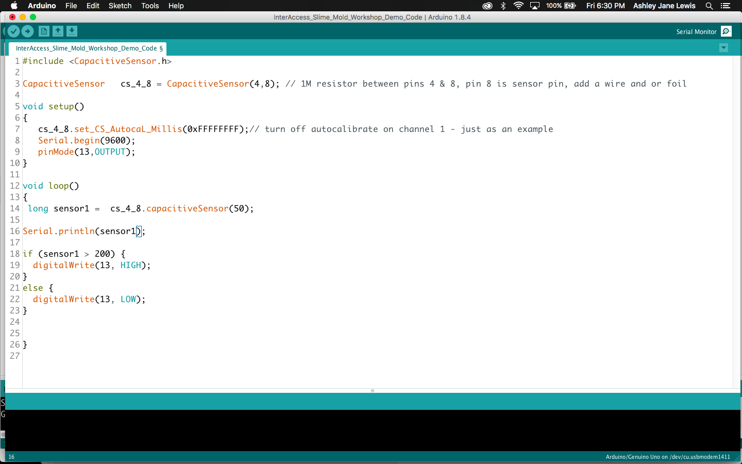Expand the tab options dropdown arrow
The width and height of the screenshot is (742, 464).
pyautogui.click(x=723, y=48)
